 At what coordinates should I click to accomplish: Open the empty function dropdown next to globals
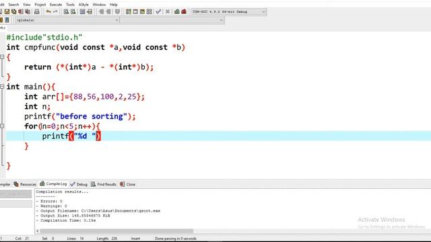point(172,20)
